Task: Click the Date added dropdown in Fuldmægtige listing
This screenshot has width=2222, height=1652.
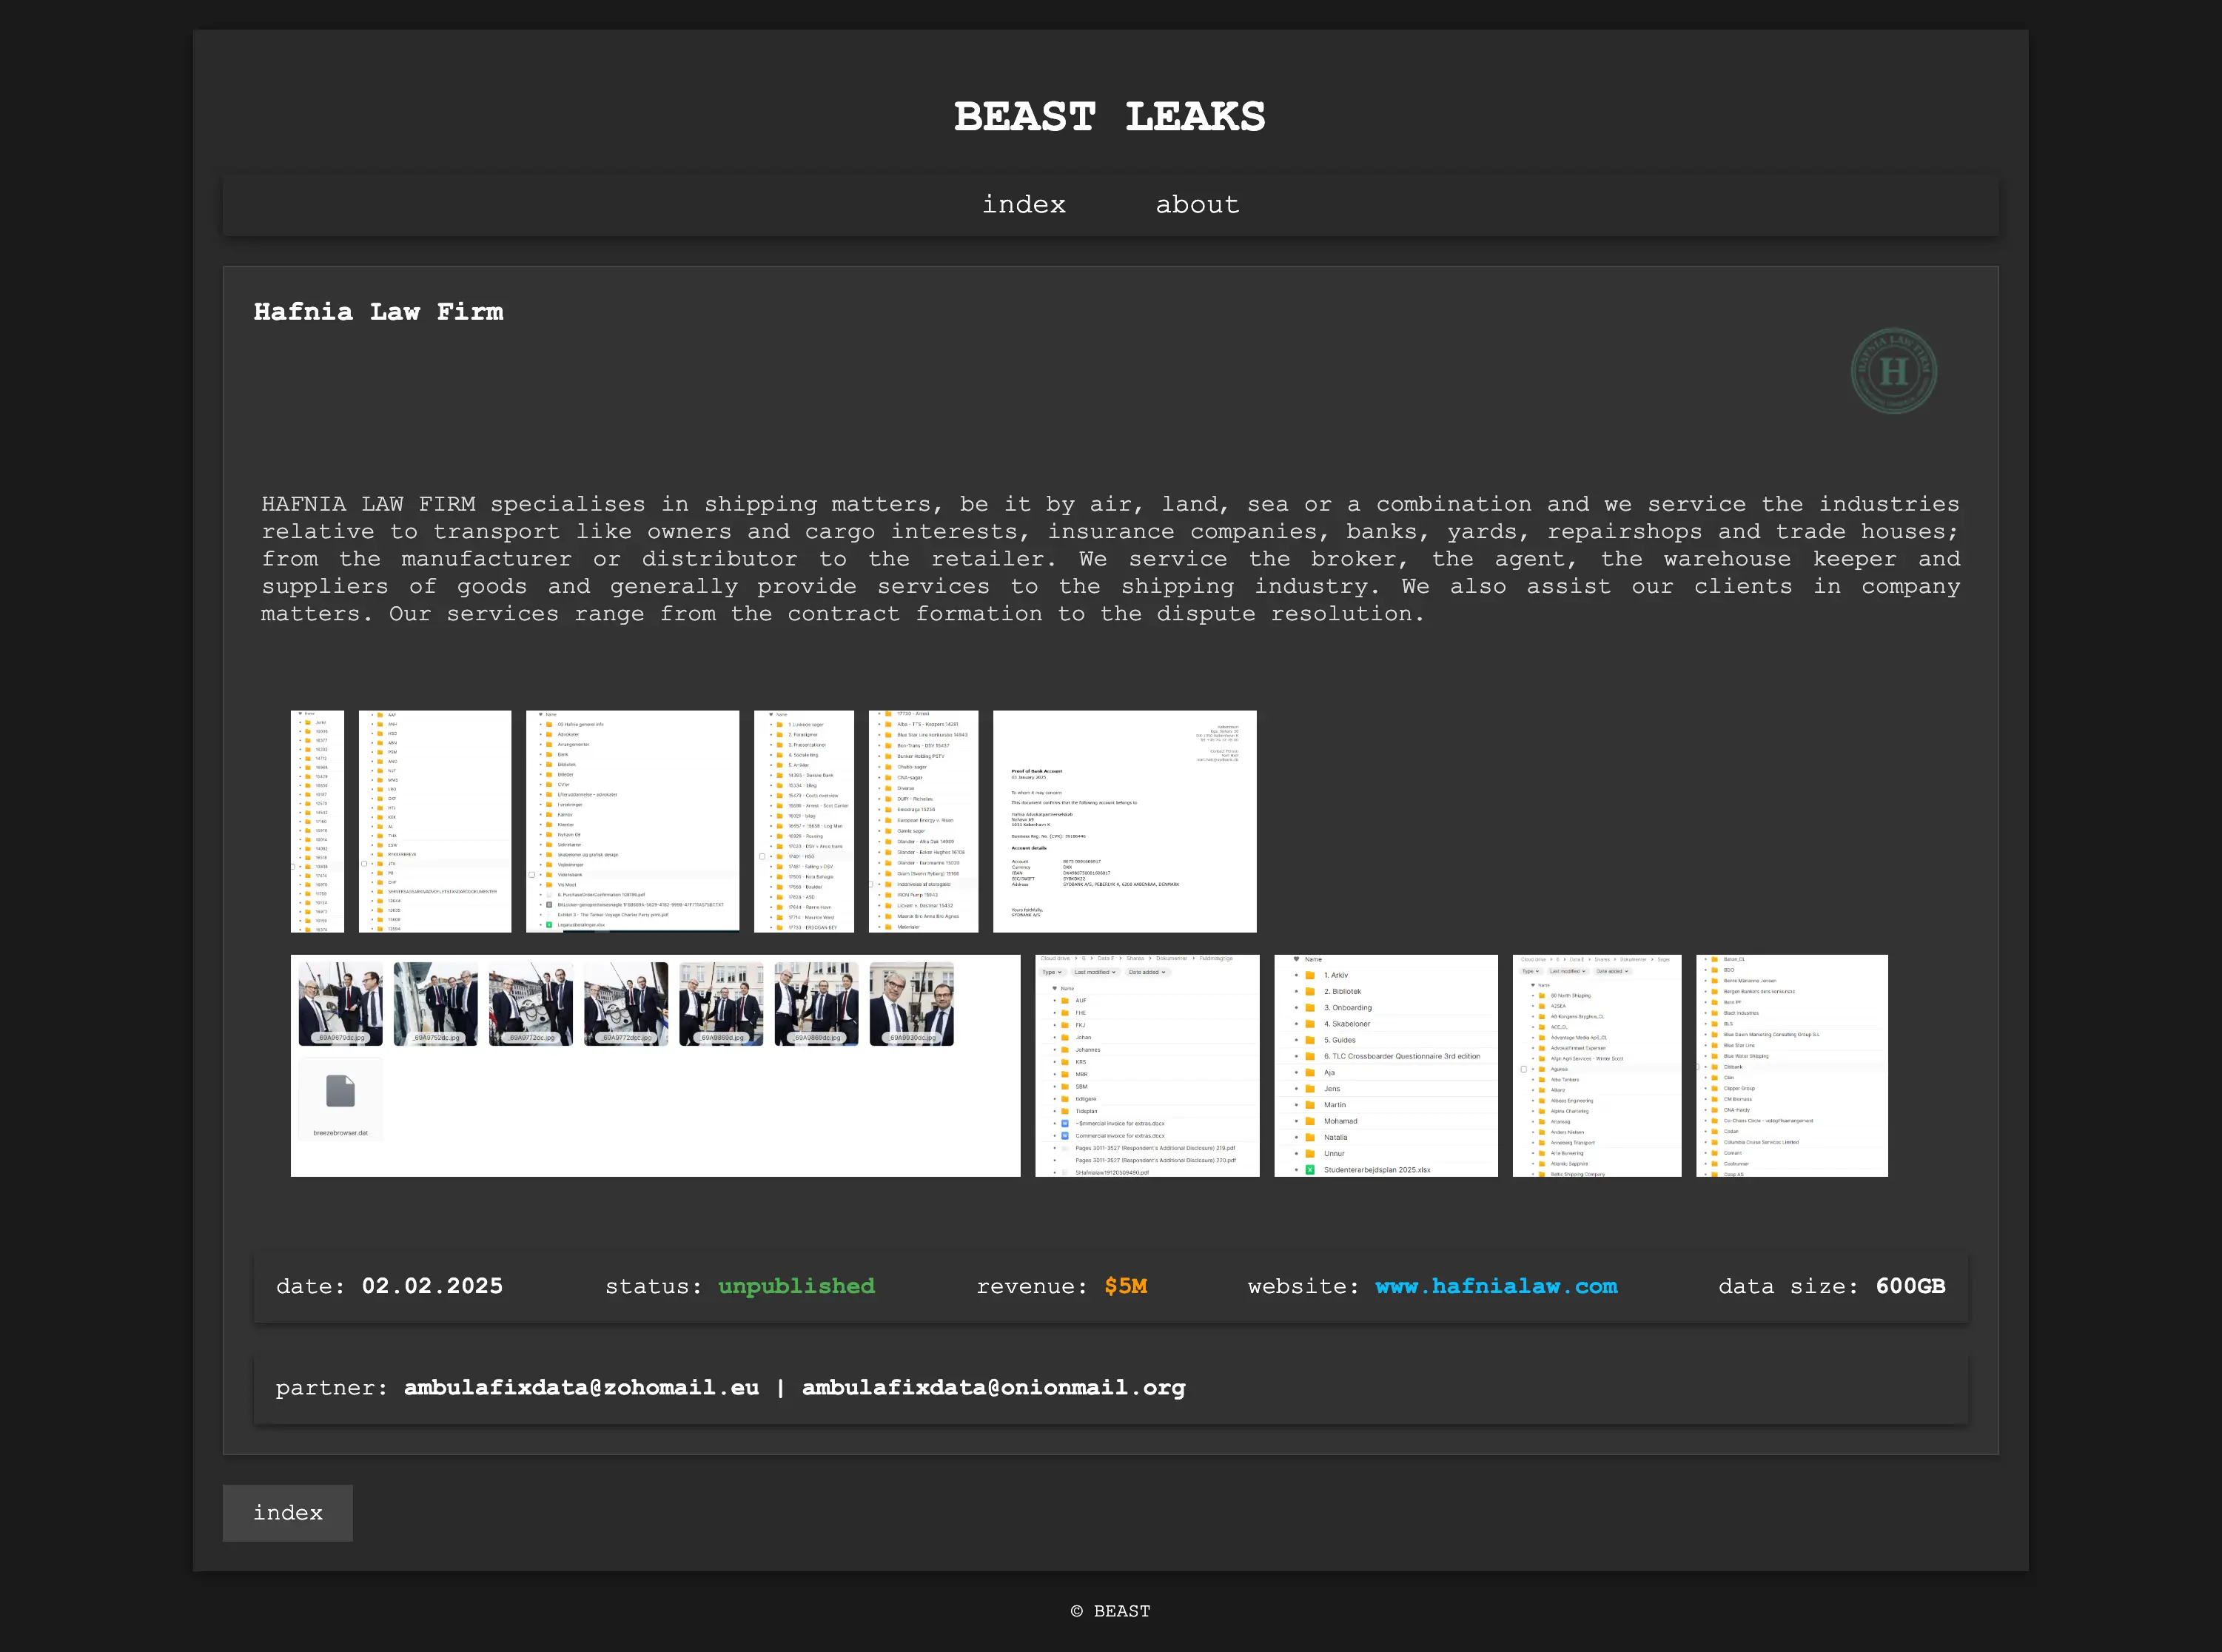Action: point(1147,972)
